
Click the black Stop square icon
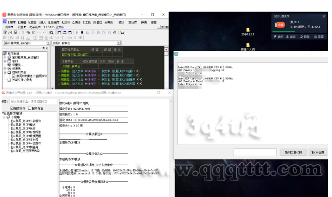point(82,32)
